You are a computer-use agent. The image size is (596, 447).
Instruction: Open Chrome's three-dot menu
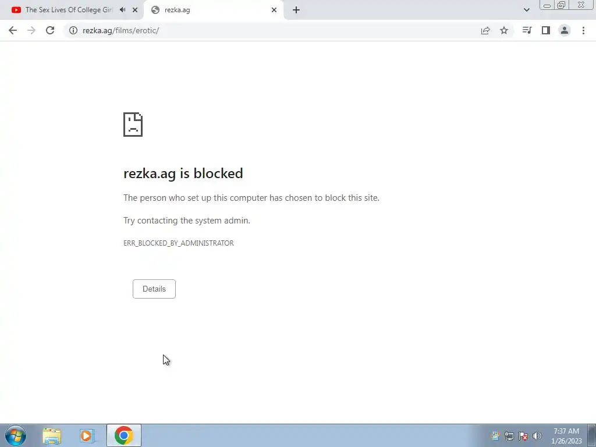pyautogui.click(x=583, y=30)
